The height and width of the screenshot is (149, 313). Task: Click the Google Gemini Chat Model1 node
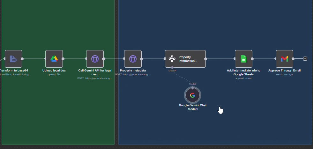point(192,95)
